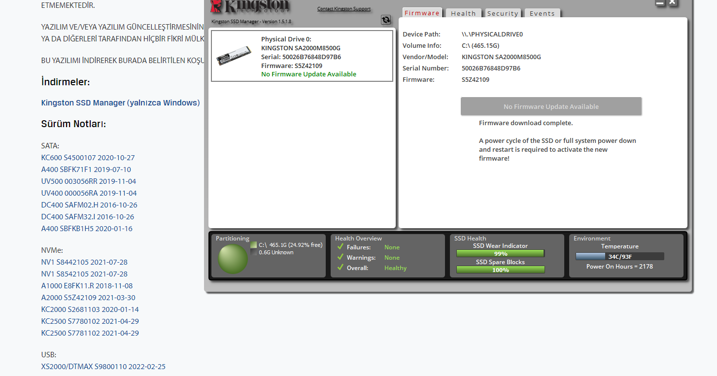Screen dimensions: 717x376
Task: Click the SSD Wear Indicator 99% bar
Action: click(500, 254)
